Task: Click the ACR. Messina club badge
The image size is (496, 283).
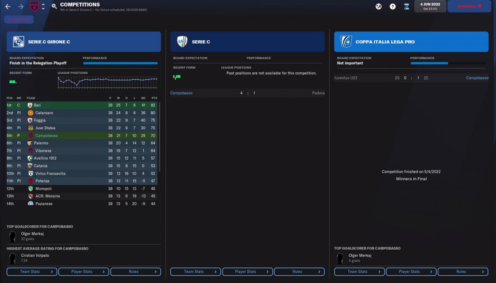Action: [x=30, y=196]
